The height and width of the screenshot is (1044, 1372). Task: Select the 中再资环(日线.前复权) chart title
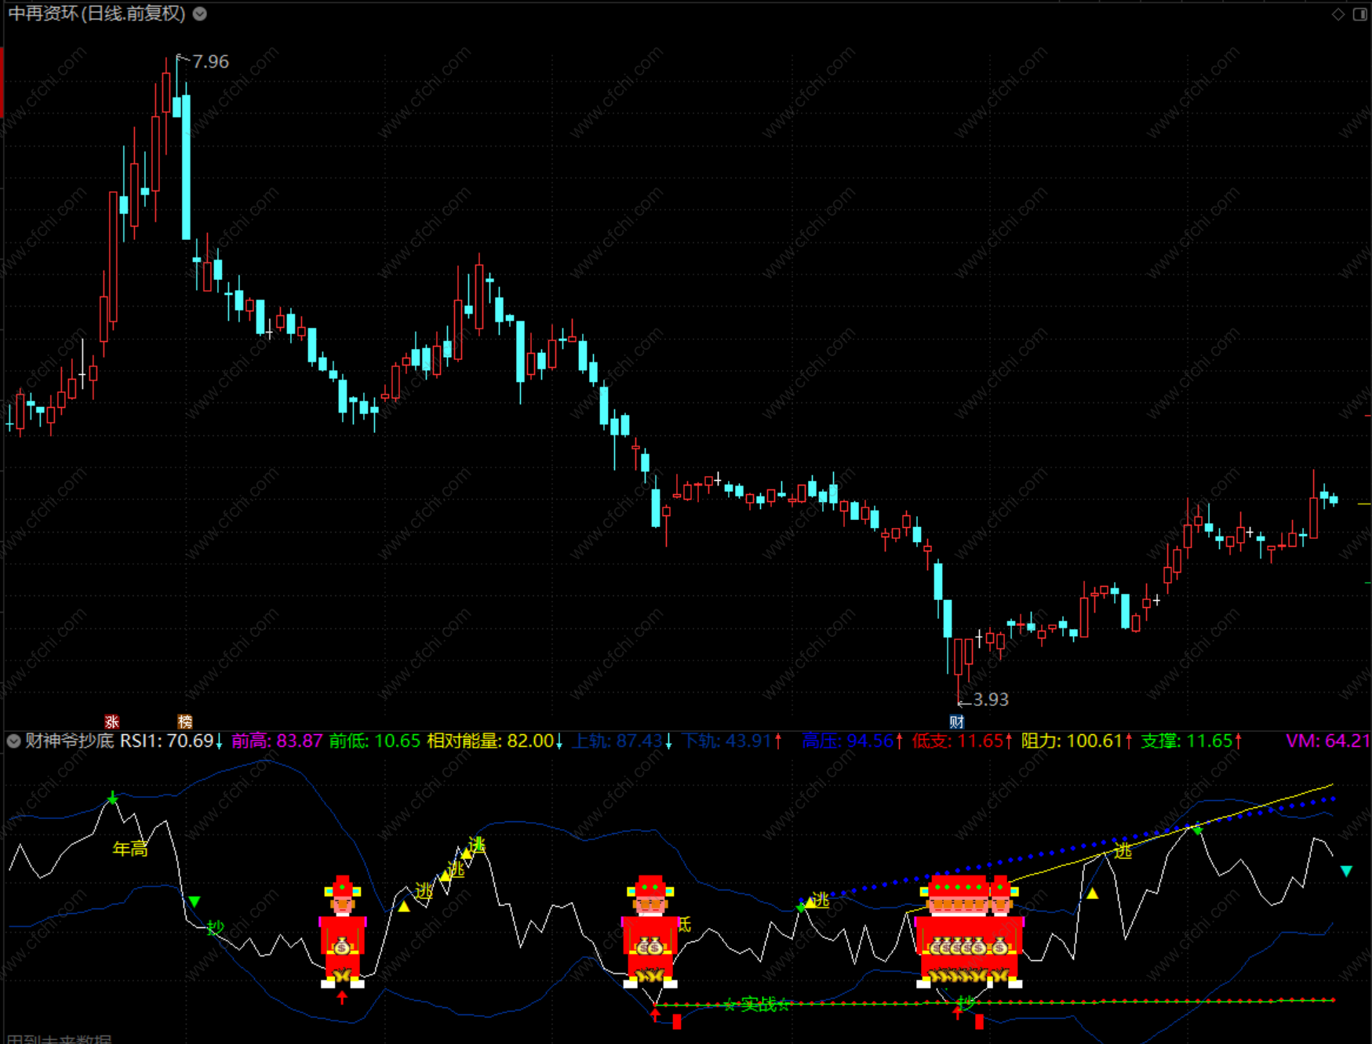point(96,13)
